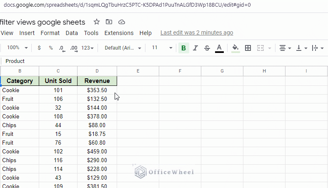The image size is (328, 188).
Task: Decrease decimal places icon
Action: pos(62,48)
